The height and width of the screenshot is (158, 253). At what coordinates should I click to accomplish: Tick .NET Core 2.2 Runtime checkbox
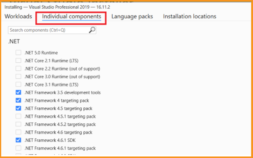coord(18,68)
